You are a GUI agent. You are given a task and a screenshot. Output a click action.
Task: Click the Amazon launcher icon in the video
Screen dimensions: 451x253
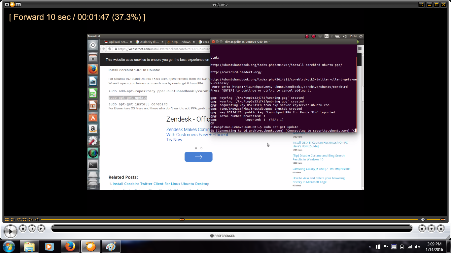(93, 129)
